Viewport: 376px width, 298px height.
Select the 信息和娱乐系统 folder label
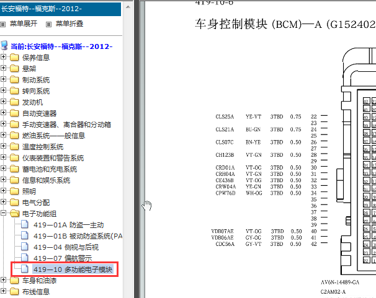[46, 180]
